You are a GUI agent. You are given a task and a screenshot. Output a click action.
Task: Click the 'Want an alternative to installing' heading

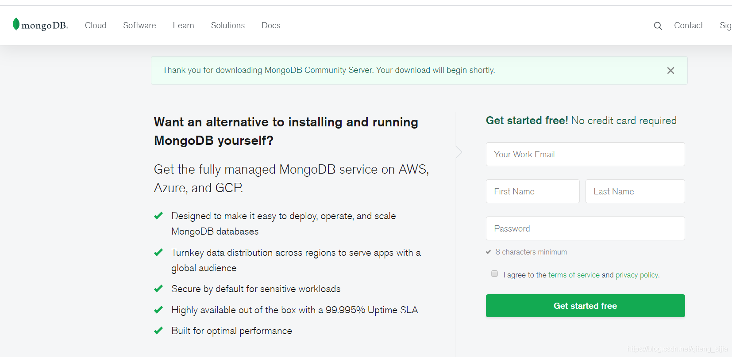tap(286, 131)
